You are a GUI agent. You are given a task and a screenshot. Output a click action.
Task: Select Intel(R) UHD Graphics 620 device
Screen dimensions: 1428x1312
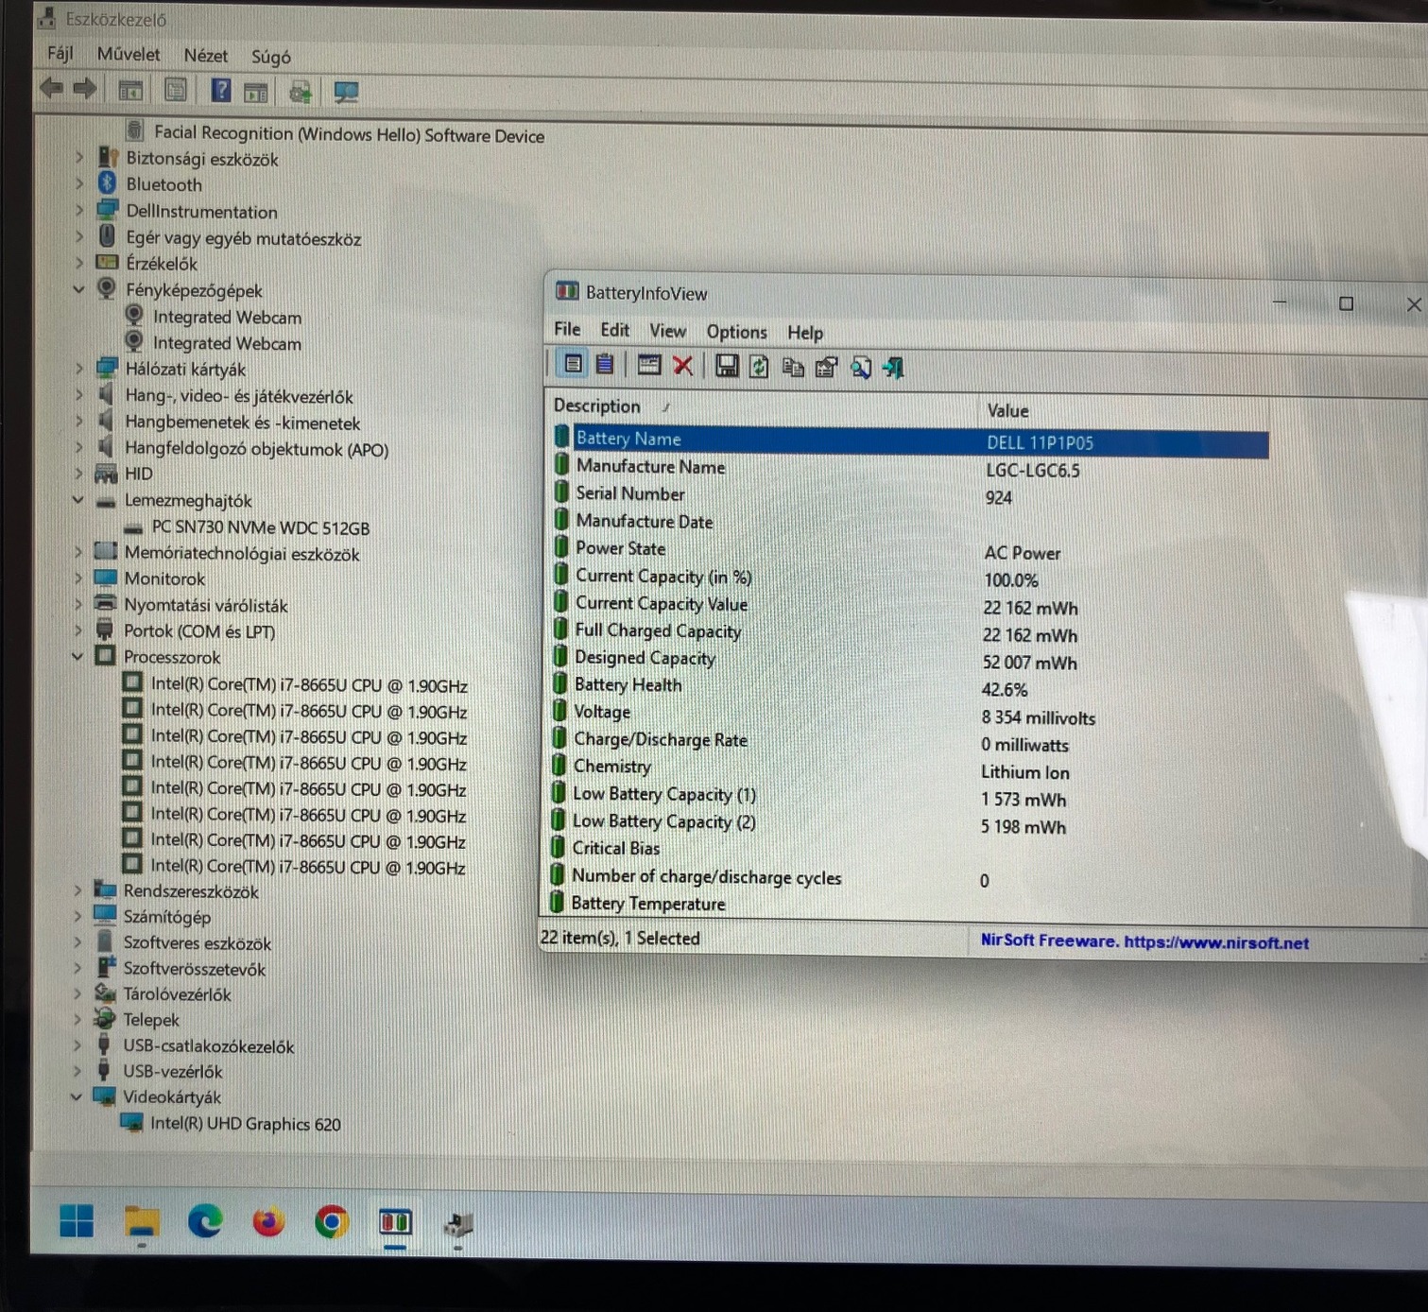click(246, 1123)
